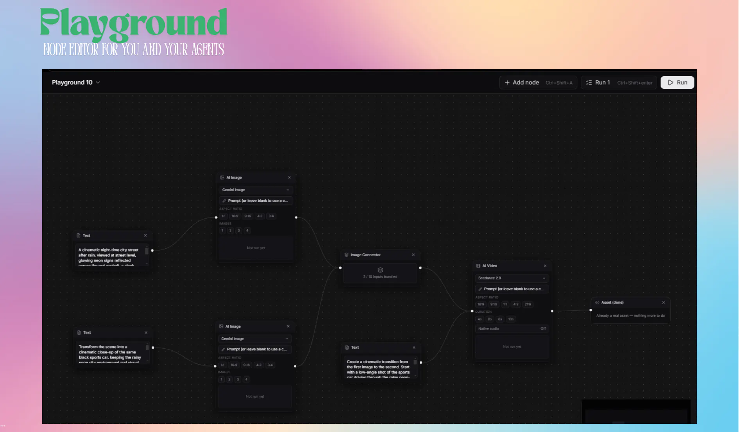
Task: Click the link icon in Asset (done) header
Action: pyautogui.click(x=597, y=303)
